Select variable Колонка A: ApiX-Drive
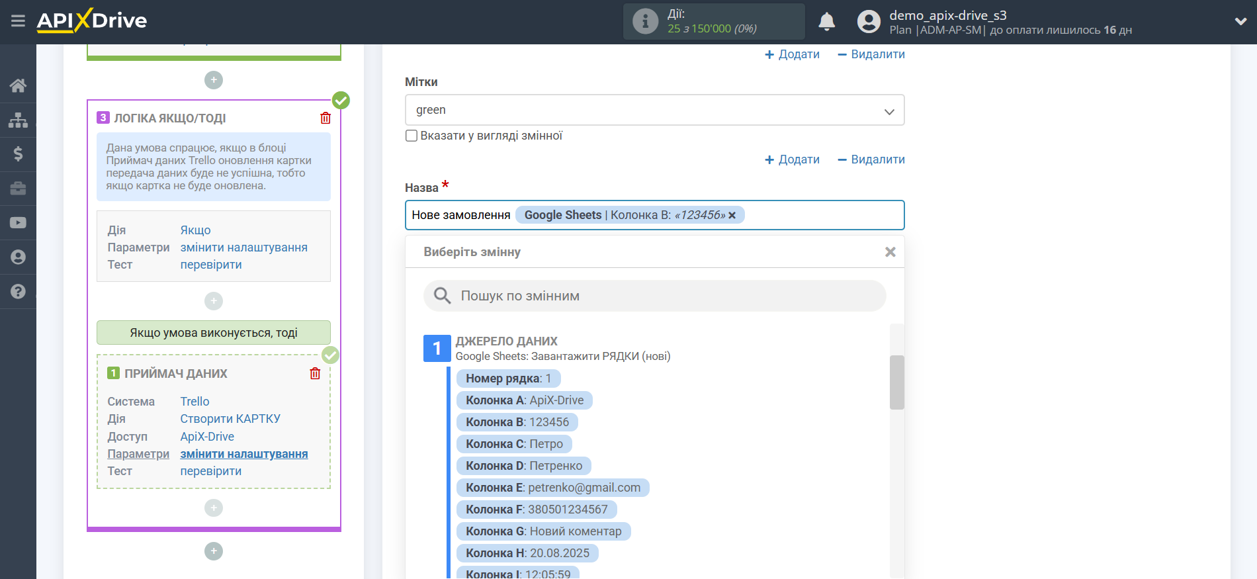Image resolution: width=1257 pixels, height=579 pixels. tap(525, 400)
